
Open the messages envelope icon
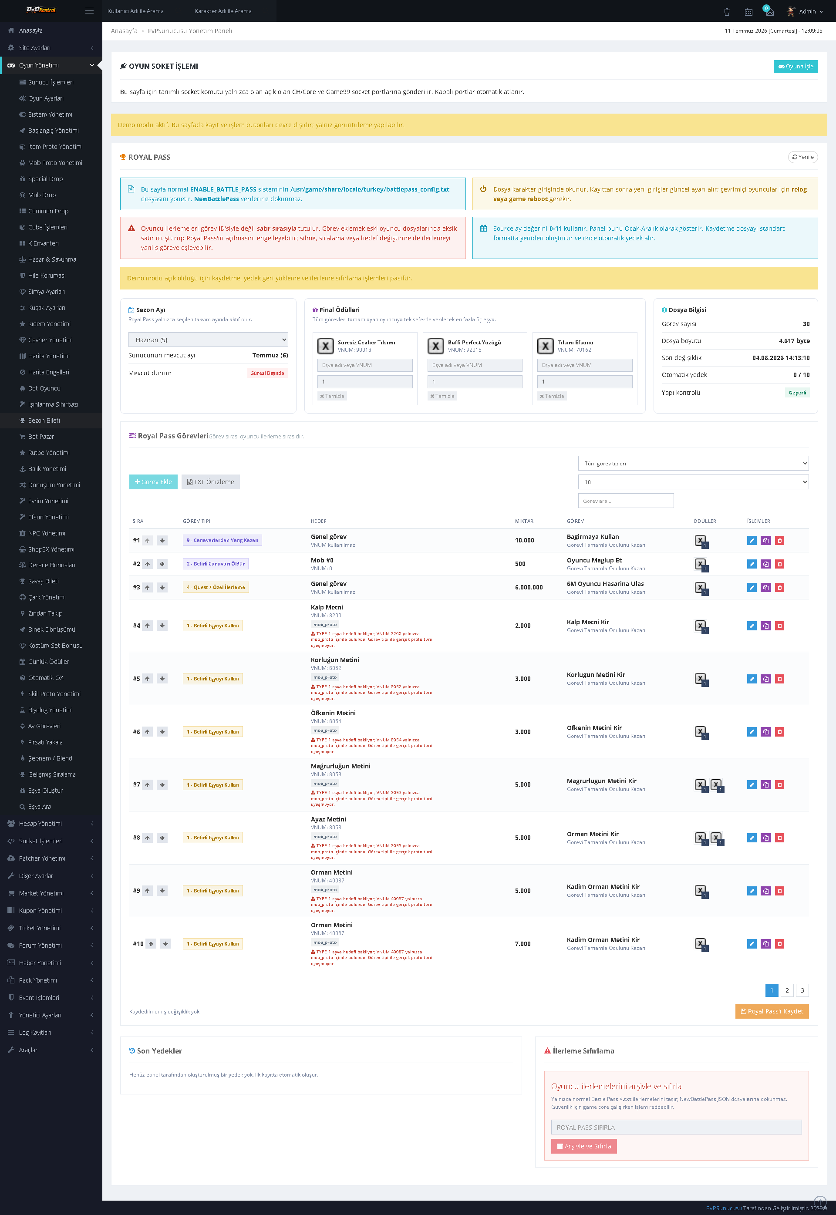tap(769, 11)
